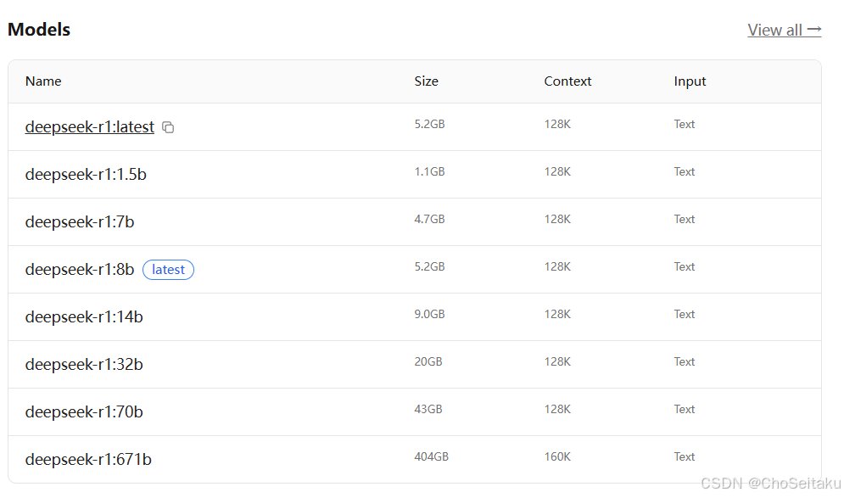This screenshot has width=844, height=498.
Task: Click the Models section heading
Action: point(39,30)
